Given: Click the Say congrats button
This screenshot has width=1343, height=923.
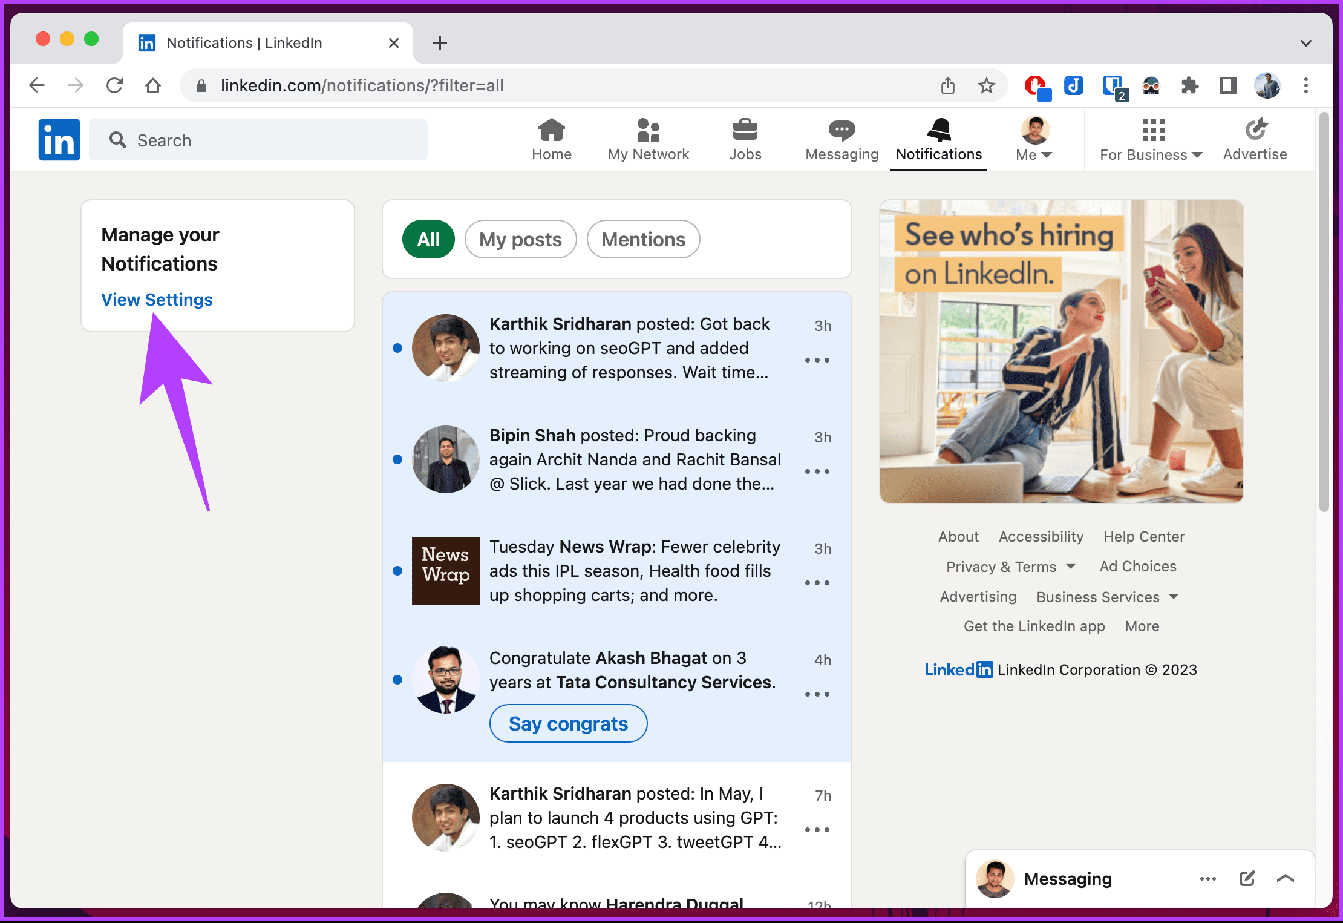Looking at the screenshot, I should (568, 723).
